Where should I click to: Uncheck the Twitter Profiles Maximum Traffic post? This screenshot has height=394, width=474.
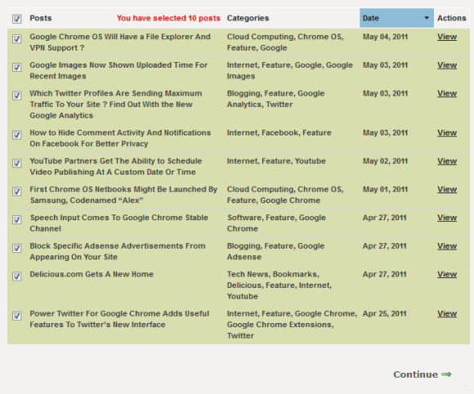17,95
